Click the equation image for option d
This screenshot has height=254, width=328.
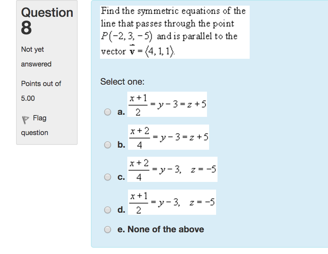coord(172,202)
